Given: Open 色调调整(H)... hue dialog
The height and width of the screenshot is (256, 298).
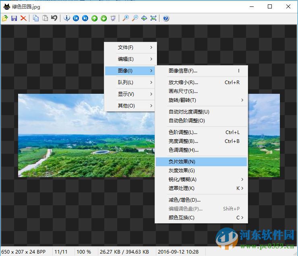Looking at the screenshot, I should (x=201, y=150).
